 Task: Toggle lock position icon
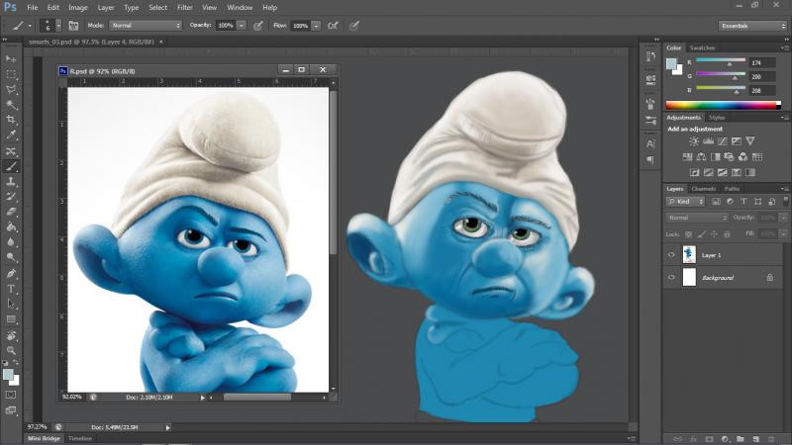[x=714, y=234]
